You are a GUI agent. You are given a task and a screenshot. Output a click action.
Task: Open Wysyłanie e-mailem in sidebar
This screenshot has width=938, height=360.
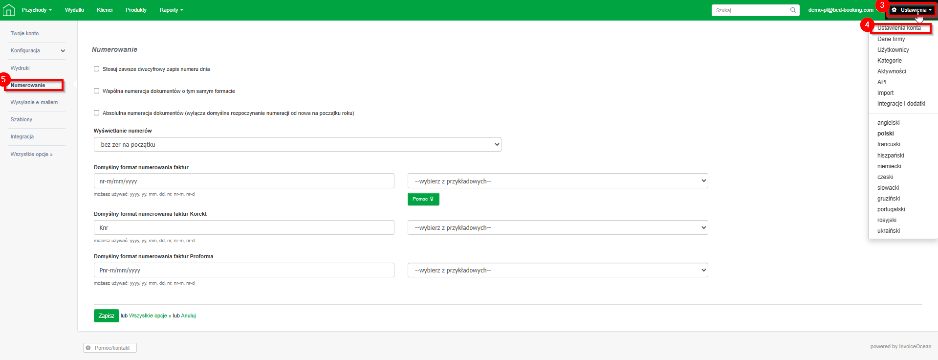click(x=34, y=103)
